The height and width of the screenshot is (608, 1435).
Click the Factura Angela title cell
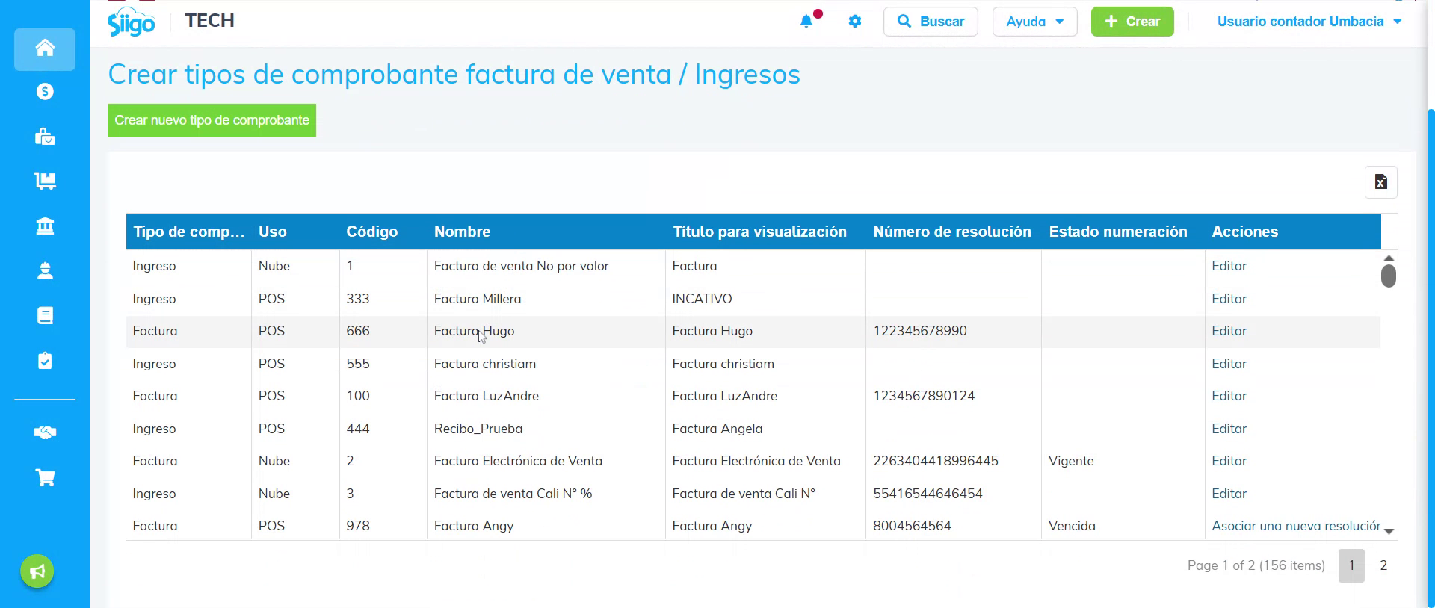pyautogui.click(x=765, y=429)
